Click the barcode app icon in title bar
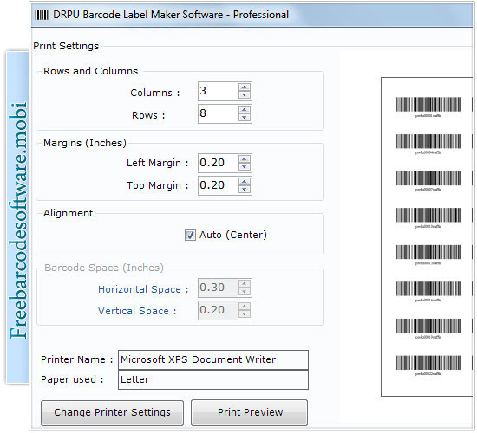Screen dimensions: 477x433 pos(42,15)
